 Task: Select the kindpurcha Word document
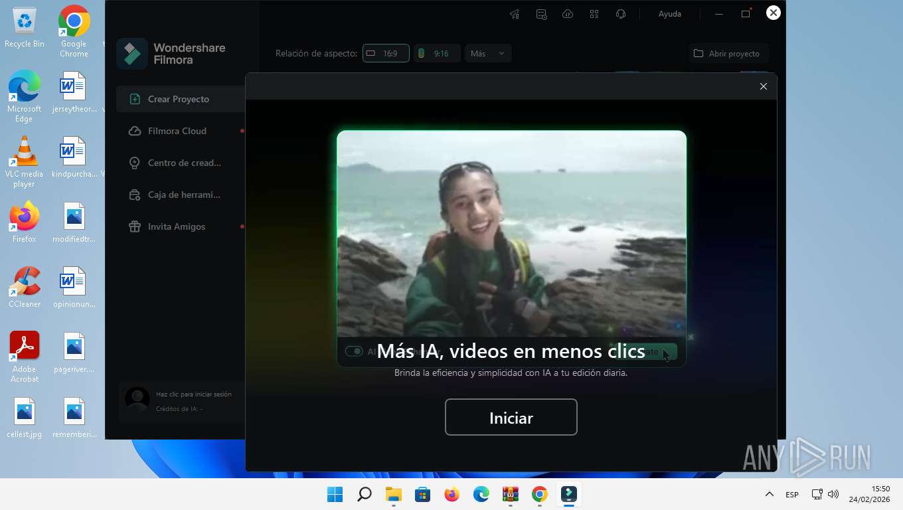point(74,157)
